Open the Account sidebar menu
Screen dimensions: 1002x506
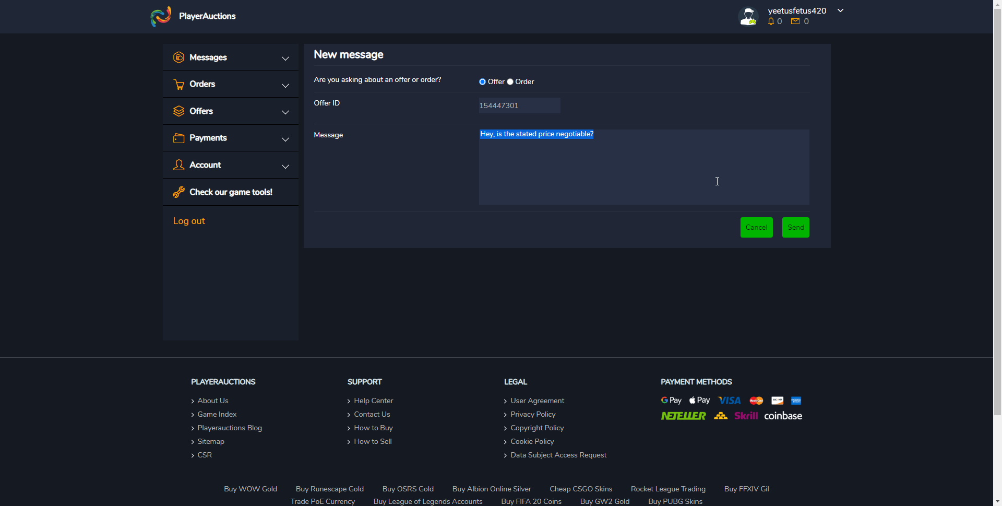pos(205,165)
